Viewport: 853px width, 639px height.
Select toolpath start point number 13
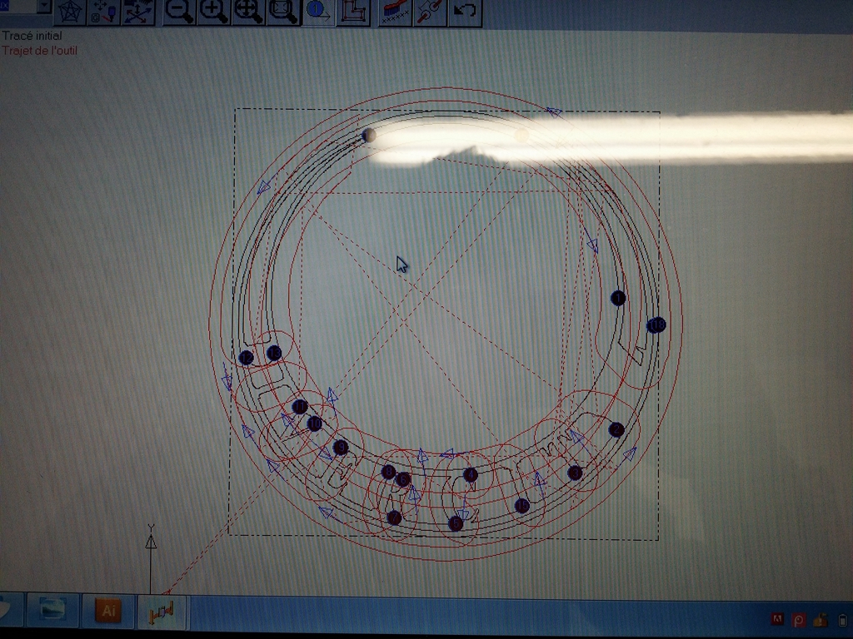point(274,353)
